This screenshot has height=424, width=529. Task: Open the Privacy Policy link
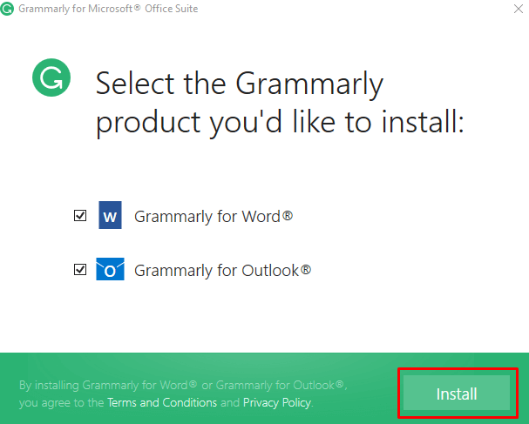point(276,403)
